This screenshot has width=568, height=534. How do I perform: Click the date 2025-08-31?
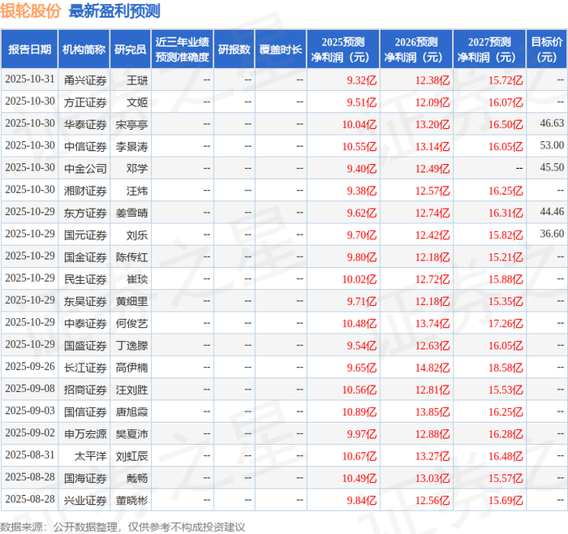point(30,454)
